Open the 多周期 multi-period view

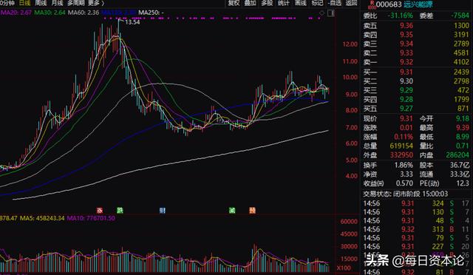point(75,3)
